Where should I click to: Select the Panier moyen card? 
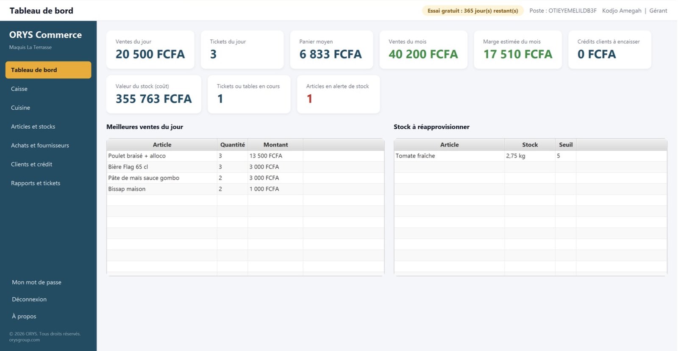point(331,50)
